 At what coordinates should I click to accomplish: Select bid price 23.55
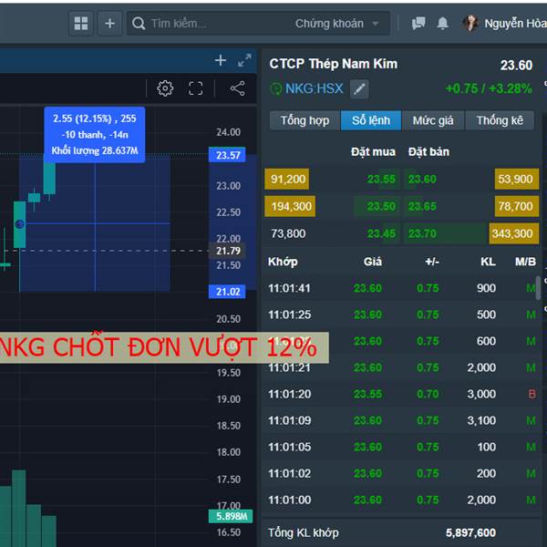click(x=381, y=179)
